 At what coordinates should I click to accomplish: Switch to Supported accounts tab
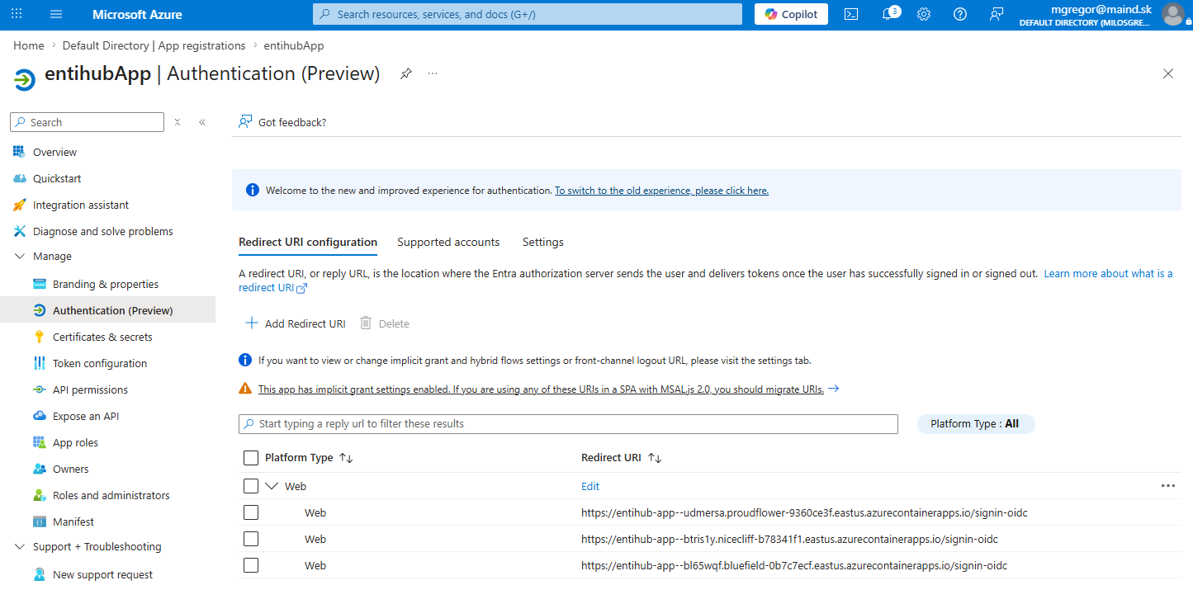click(x=448, y=243)
